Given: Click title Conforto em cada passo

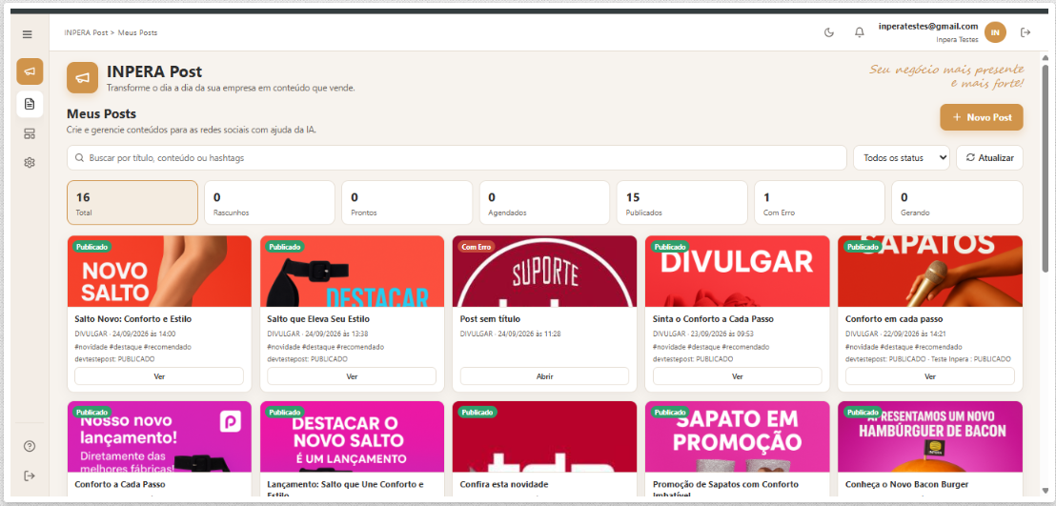Looking at the screenshot, I should pos(894,318).
